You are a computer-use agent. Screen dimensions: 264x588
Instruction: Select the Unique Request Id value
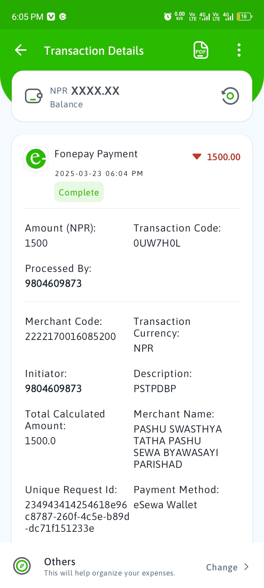click(x=77, y=516)
